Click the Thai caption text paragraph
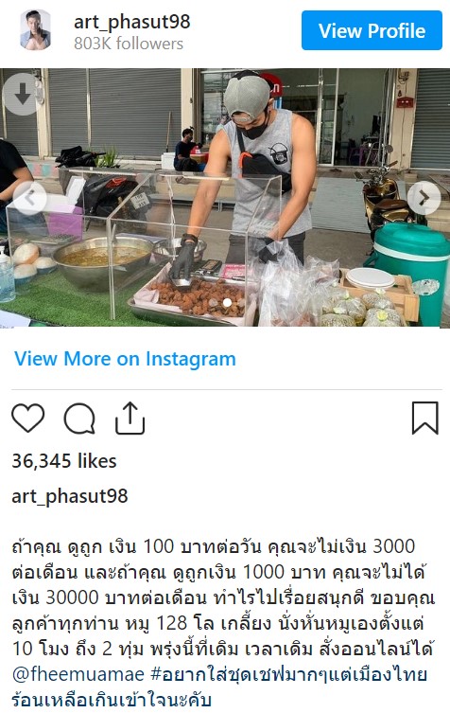The height and width of the screenshot is (713, 450). pyautogui.click(x=223, y=623)
